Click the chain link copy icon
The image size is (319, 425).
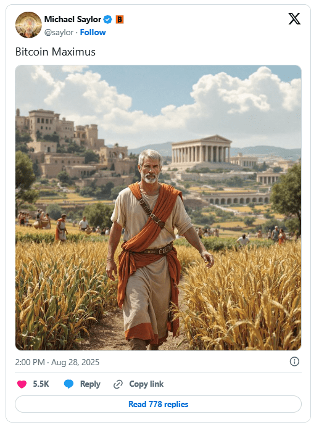[x=118, y=384]
